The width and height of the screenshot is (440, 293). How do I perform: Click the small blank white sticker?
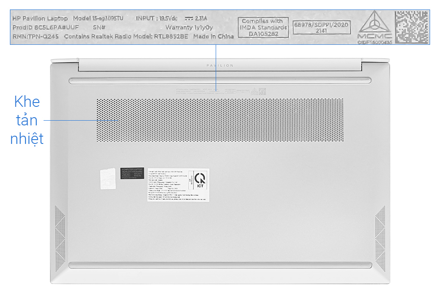108,179
